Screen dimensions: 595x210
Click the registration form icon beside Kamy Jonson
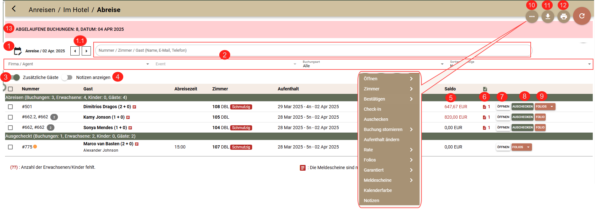tap(128, 117)
